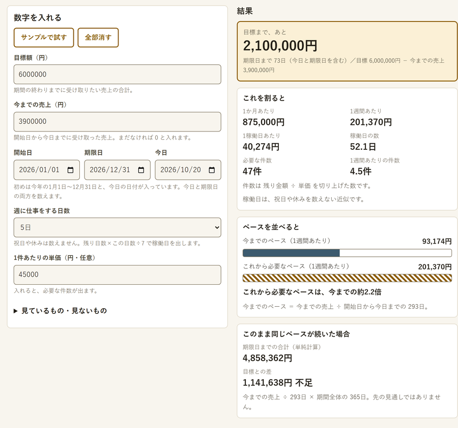
Task: Open the 週に仕事をする日数 dropdown
Action: pyautogui.click(x=118, y=227)
